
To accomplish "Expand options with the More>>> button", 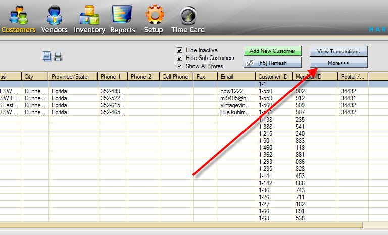I will pos(338,63).
